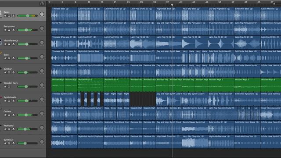Select the Timeless Synth Lead 01 region
This screenshot has height=158, width=281.
pyautogui.click(x=65, y=99)
